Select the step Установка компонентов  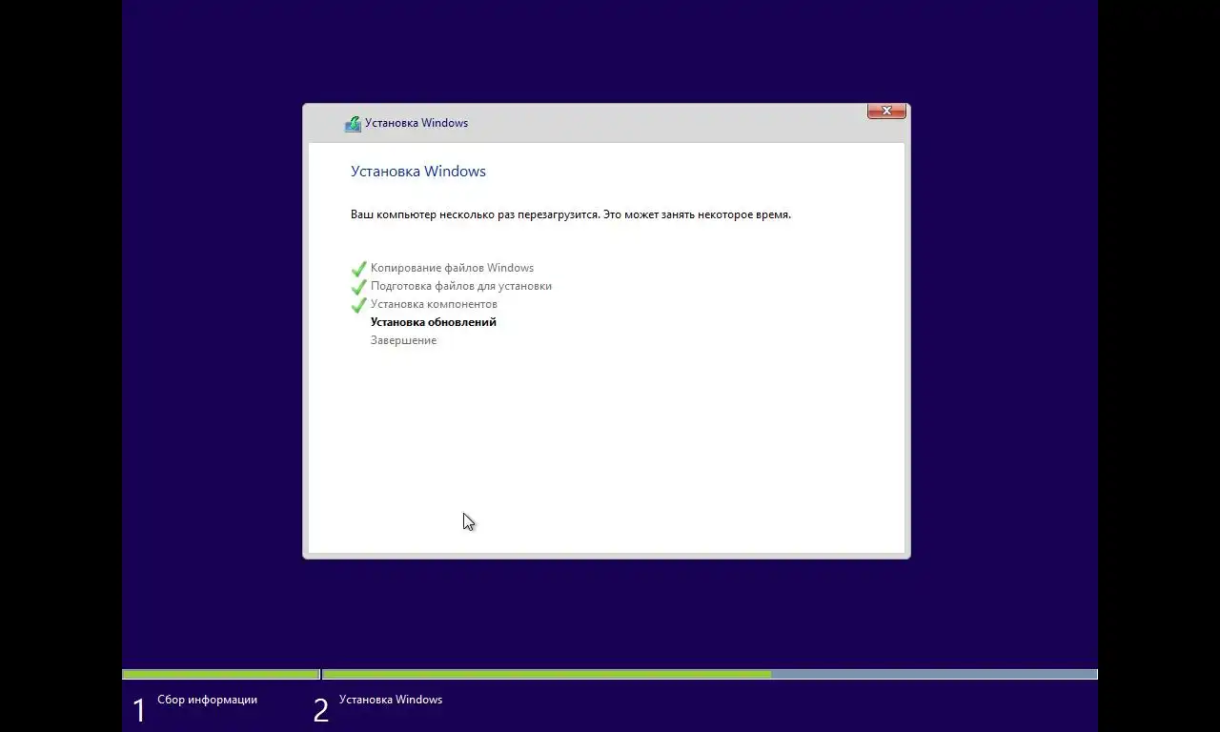pyautogui.click(x=434, y=304)
